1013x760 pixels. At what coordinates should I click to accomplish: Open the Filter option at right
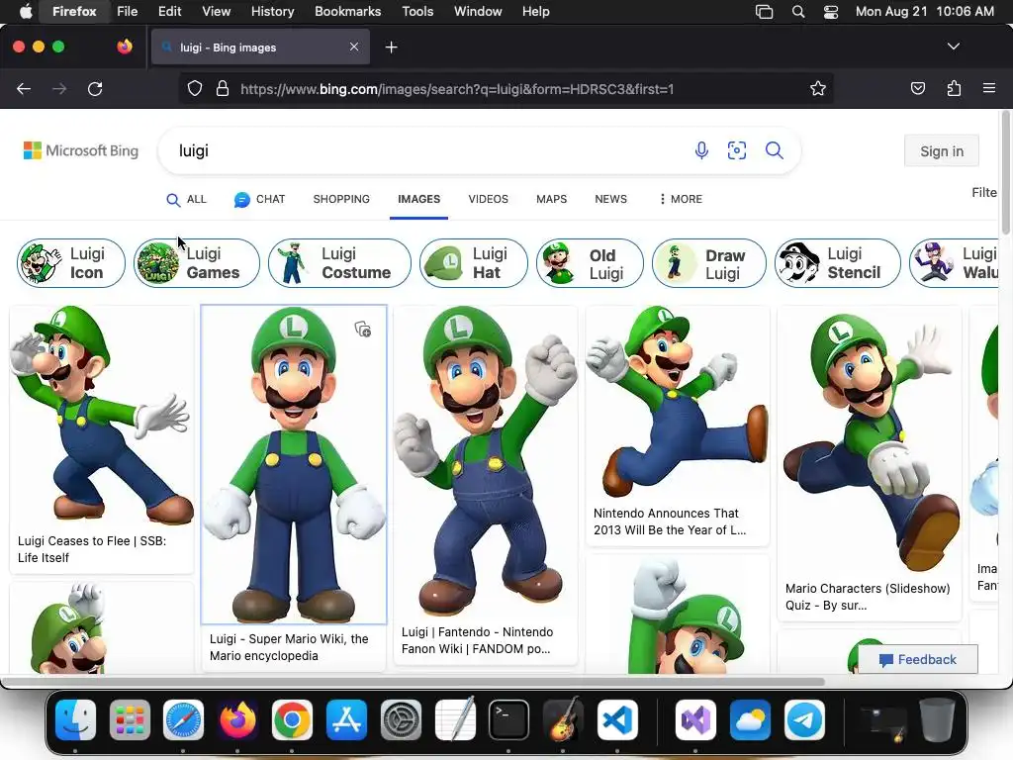point(984,193)
